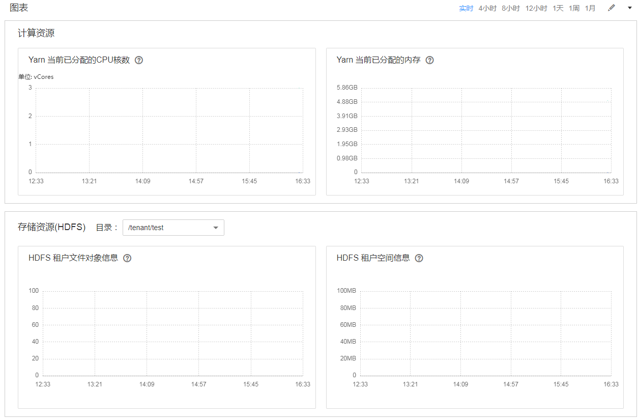
Task: Select the 1天 time range
Action: click(558, 8)
